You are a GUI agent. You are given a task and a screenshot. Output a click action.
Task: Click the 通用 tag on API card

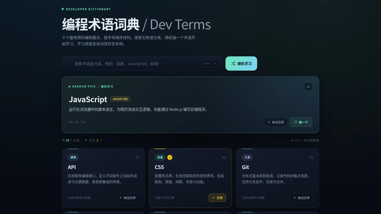[x=73, y=158]
